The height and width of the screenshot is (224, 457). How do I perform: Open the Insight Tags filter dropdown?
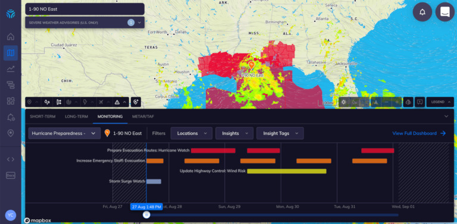click(x=280, y=133)
